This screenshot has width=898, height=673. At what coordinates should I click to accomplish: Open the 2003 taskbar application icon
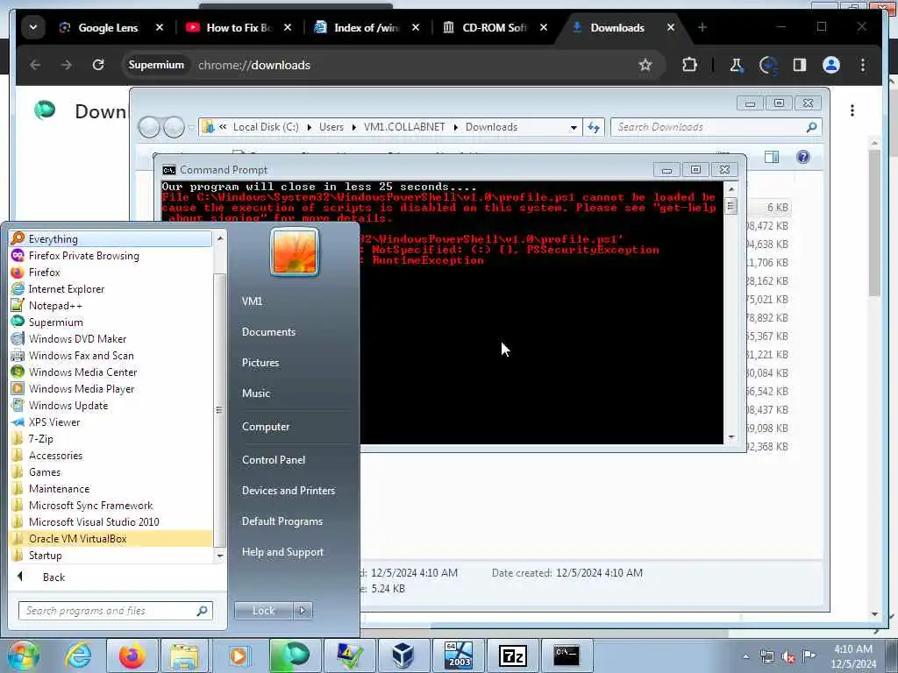click(458, 655)
